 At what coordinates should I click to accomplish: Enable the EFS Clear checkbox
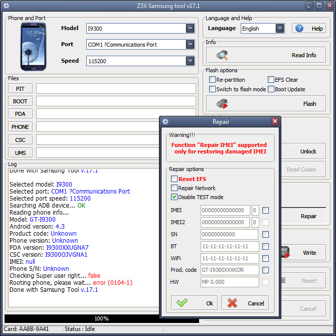pyautogui.click(x=271, y=80)
